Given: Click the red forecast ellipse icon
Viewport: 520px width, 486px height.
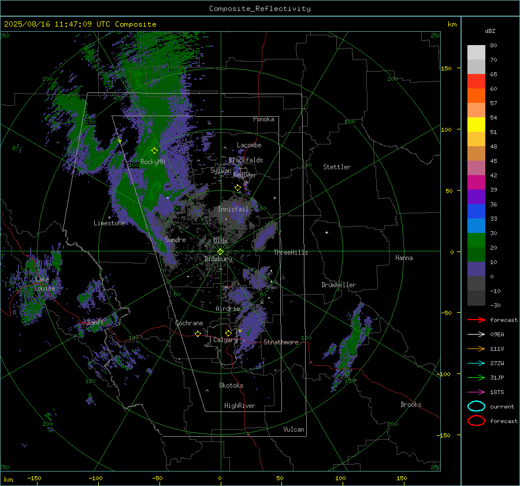Looking at the screenshot, I should pyautogui.click(x=476, y=421).
